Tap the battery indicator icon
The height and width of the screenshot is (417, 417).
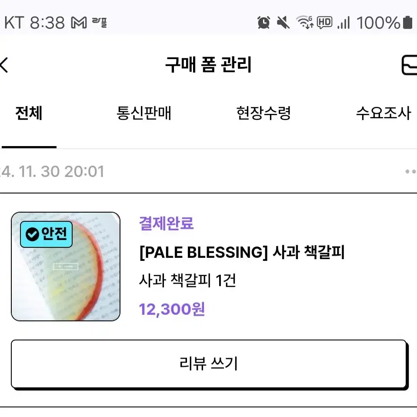[407, 22]
